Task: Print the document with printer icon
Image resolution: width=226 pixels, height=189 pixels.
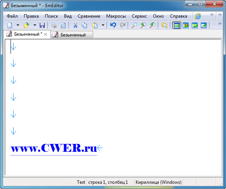Action: coord(54,25)
